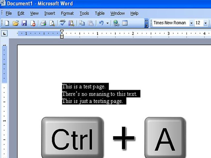Viewport: 211px width, 158px height.
Task: Open the Format menu
Action: (67, 13)
